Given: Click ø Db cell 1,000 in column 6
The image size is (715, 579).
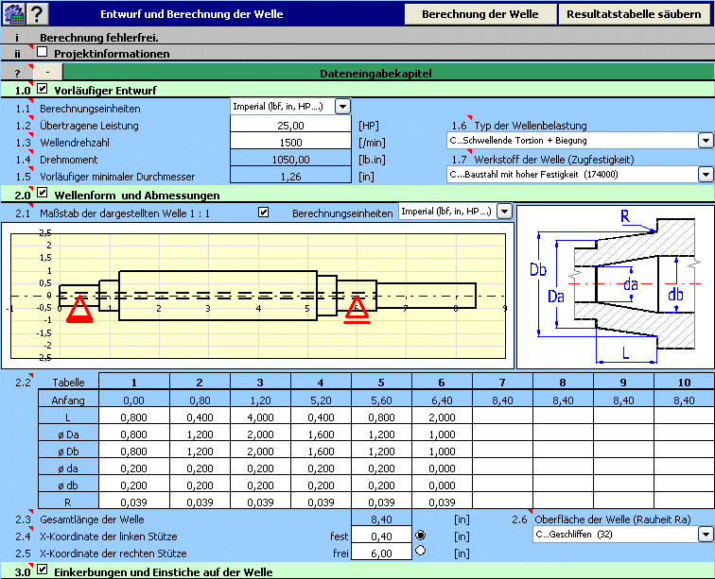Looking at the screenshot, I should tap(442, 451).
